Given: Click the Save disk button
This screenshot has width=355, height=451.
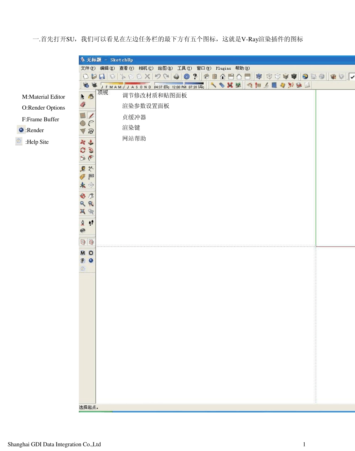Looking at the screenshot, I should tap(102, 76).
